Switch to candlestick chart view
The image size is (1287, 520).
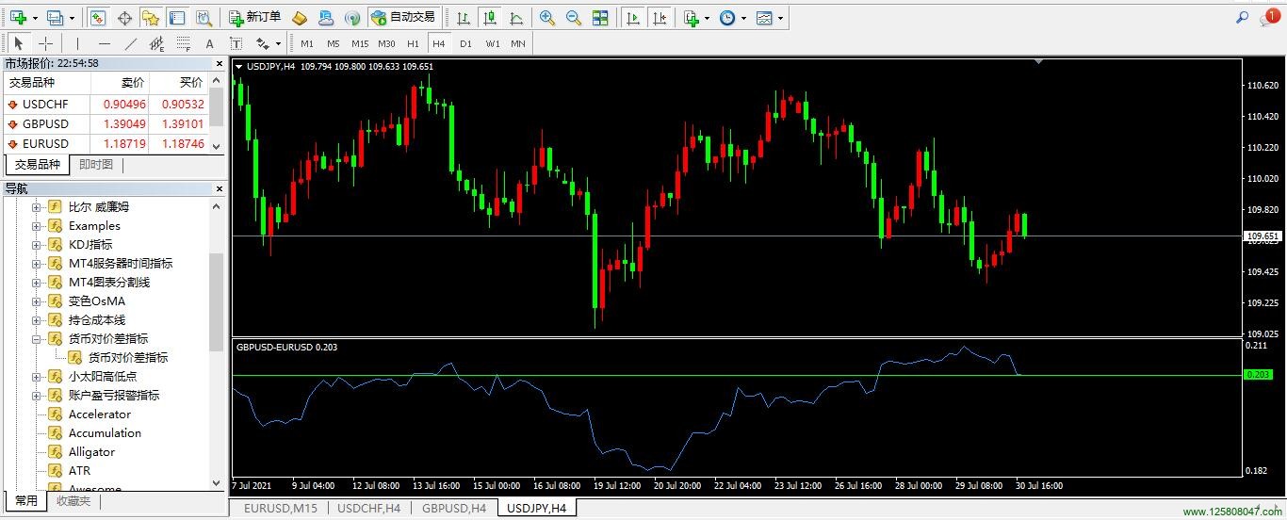(489, 17)
